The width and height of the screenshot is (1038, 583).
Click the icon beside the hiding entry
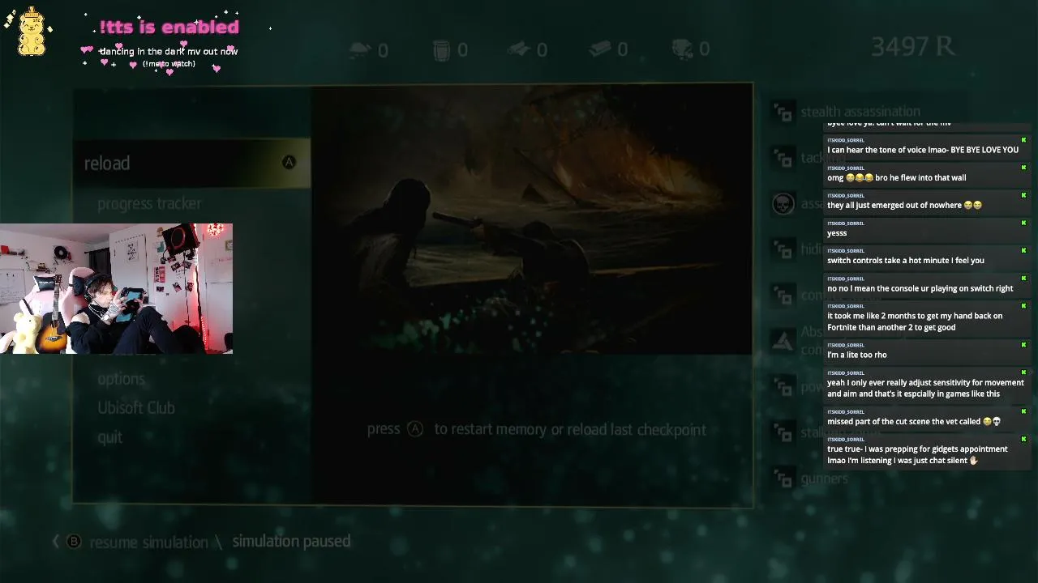(783, 249)
